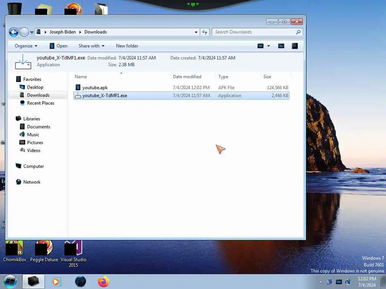The width and height of the screenshot is (386, 289).
Task: Focus the Search Downloads field
Action: [x=257, y=32]
